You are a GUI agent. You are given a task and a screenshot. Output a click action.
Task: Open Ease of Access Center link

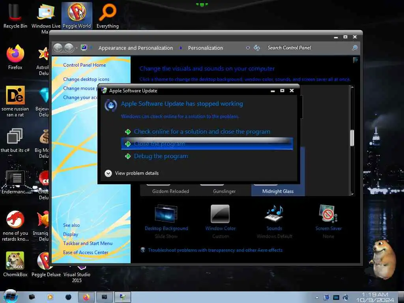(x=86, y=252)
